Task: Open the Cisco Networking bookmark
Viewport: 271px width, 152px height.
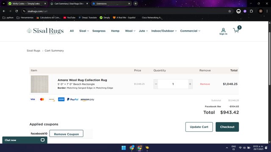Action: pyautogui.click(x=152, y=18)
